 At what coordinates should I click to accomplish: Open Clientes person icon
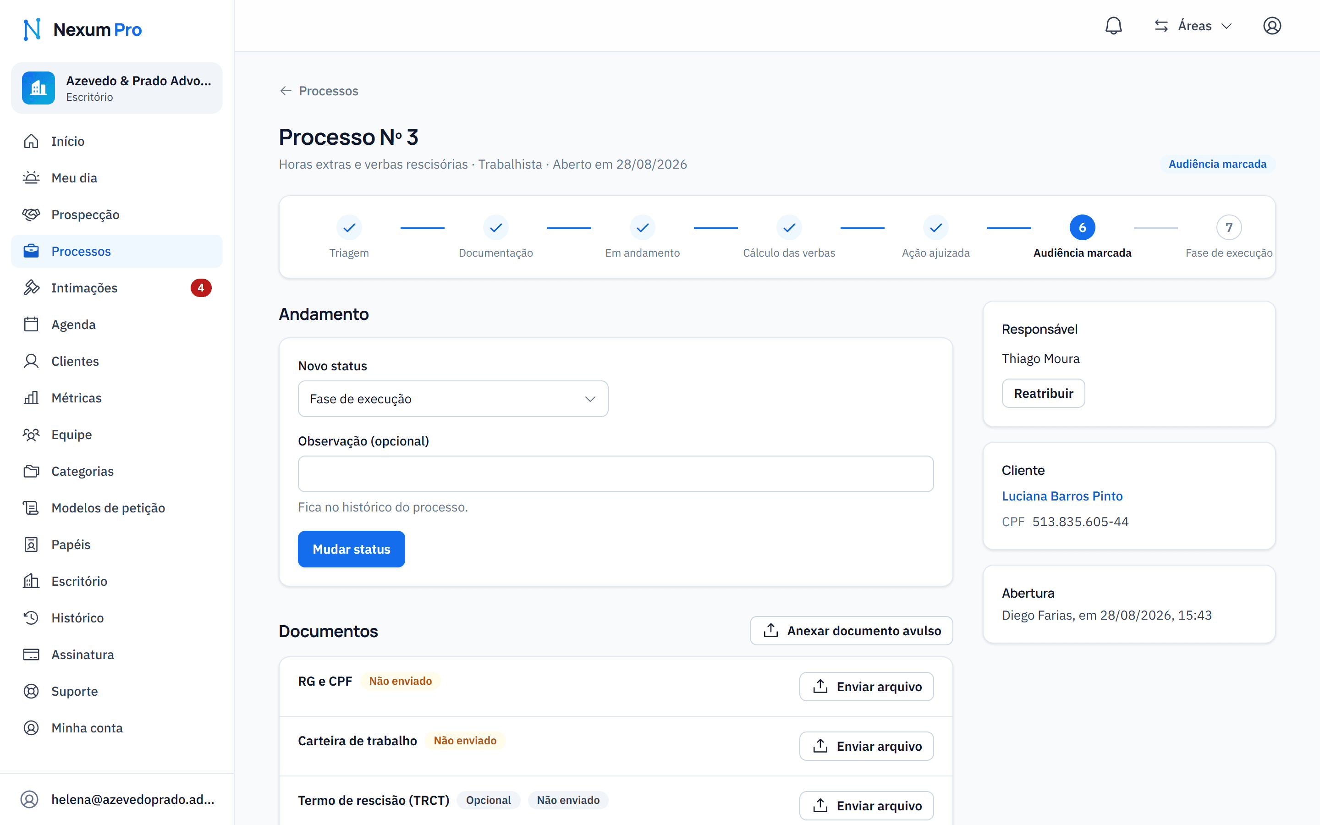(x=31, y=361)
